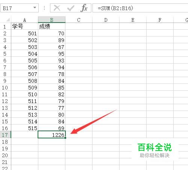Click cell containing 513
The width and height of the screenshot is (188, 170).
(x=24, y=115)
